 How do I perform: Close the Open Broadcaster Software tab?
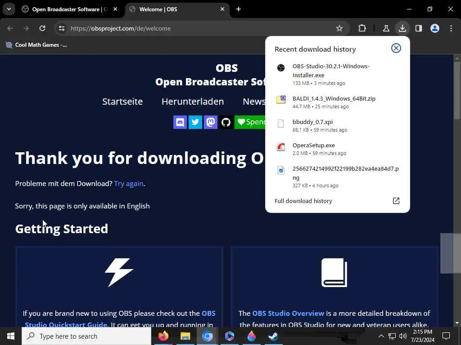[115, 9]
